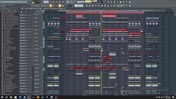Open File Explorer from taskbar
Screen dimensions: 176x99
11,97
